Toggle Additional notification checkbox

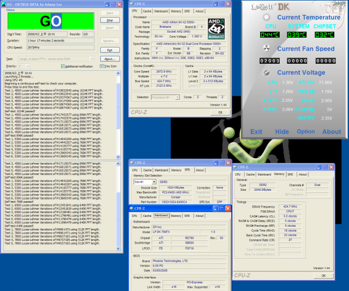pyautogui.click(x=63, y=66)
